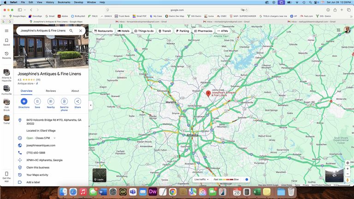Open the Google apps grid
The image size is (354, 199).
pos(338,30)
